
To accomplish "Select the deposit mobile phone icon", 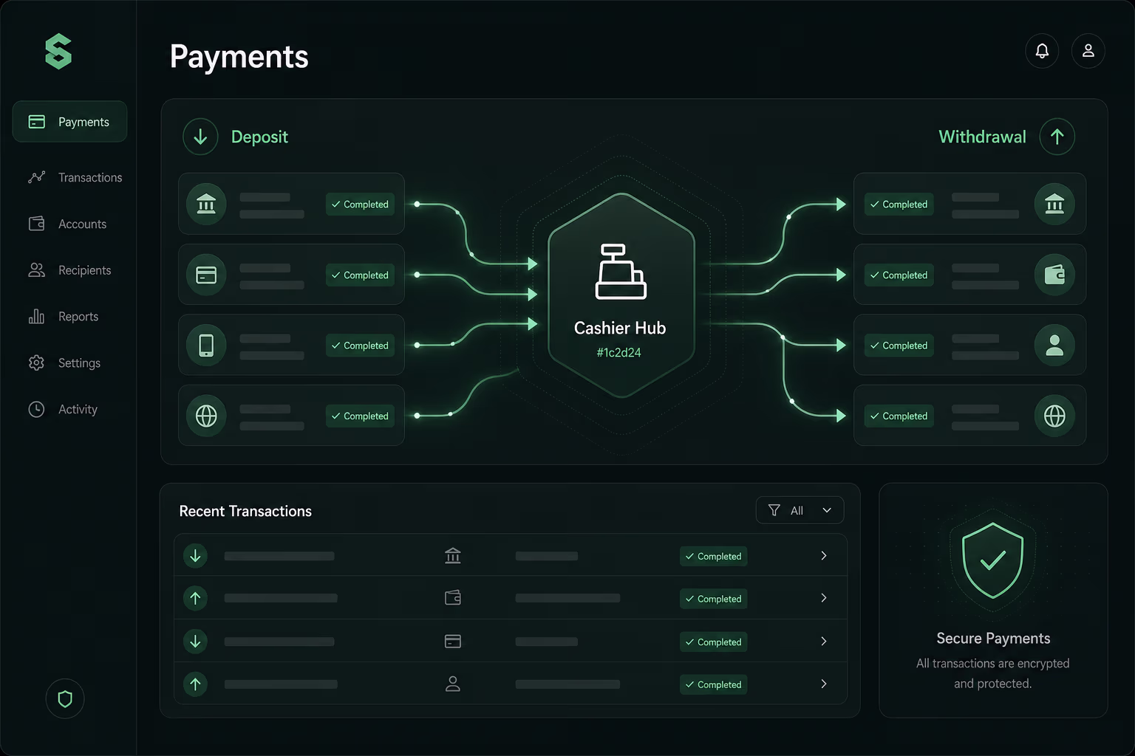I will (x=206, y=345).
